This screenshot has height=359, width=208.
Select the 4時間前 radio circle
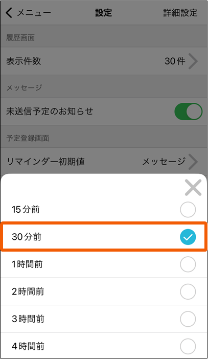pyautogui.click(x=188, y=346)
